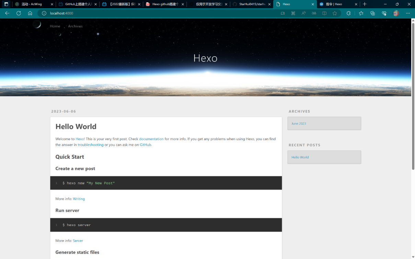This screenshot has width=415, height=259.
Task: Click the moon logo in site header
Action: pos(37,24)
